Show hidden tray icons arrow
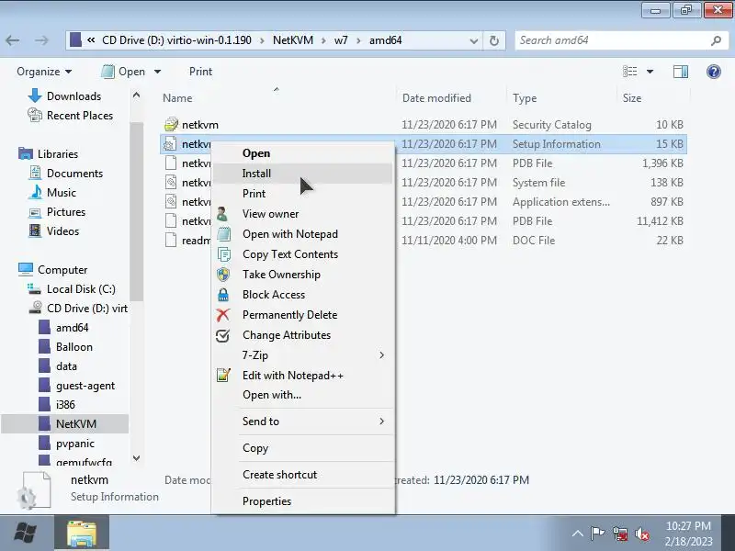Viewport: 735px width, 551px height. pyautogui.click(x=578, y=534)
